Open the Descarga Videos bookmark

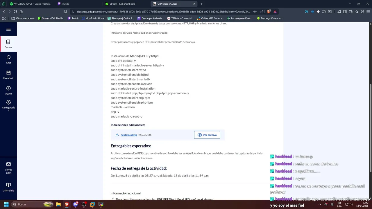[270, 18]
